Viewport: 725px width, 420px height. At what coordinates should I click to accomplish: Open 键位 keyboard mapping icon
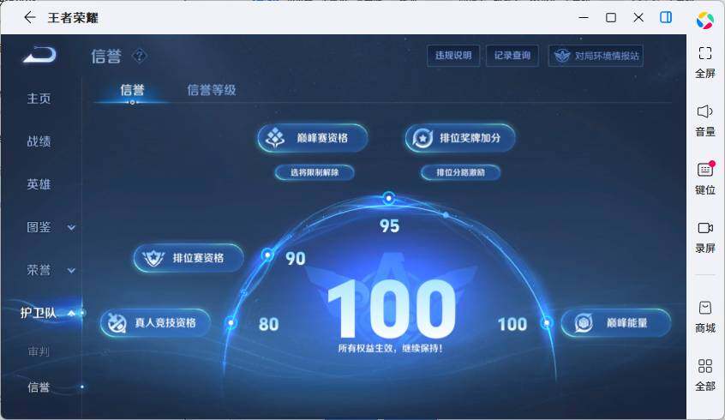coord(704,170)
